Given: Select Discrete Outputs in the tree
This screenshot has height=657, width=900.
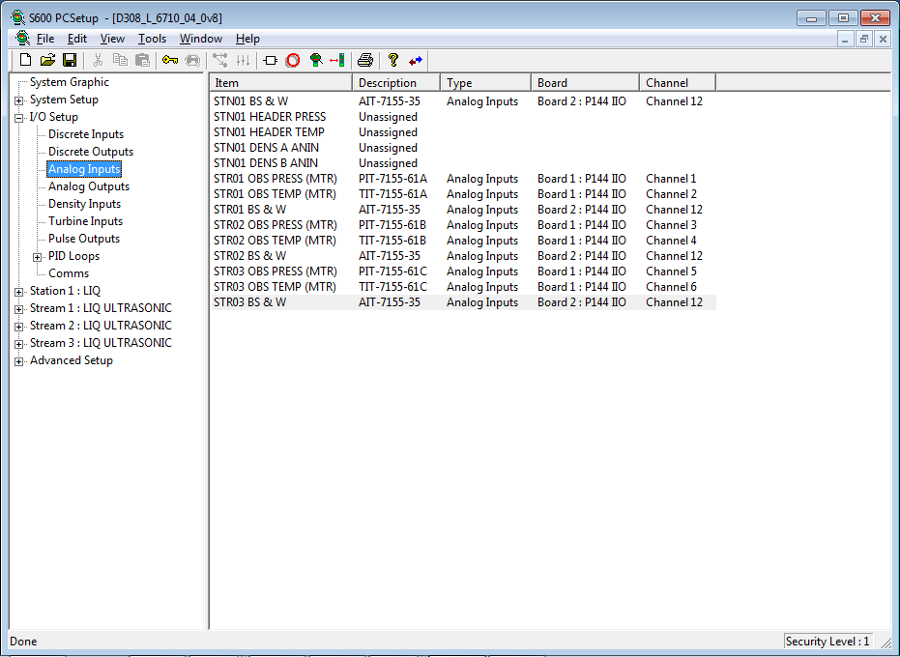Looking at the screenshot, I should 91,152.
